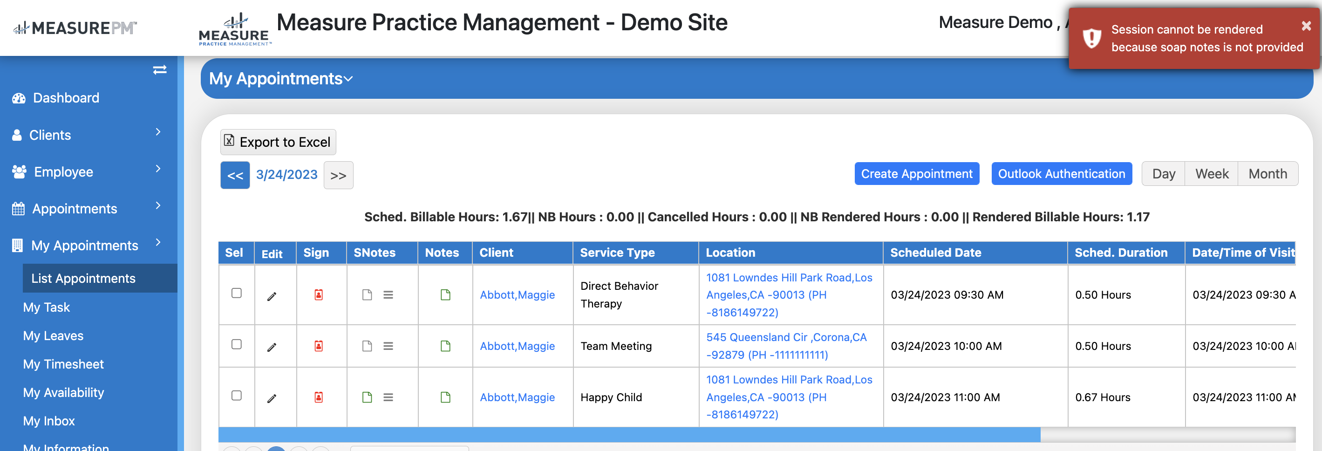Click the 3/24/2023 date link
The image size is (1322, 451).
tap(287, 175)
